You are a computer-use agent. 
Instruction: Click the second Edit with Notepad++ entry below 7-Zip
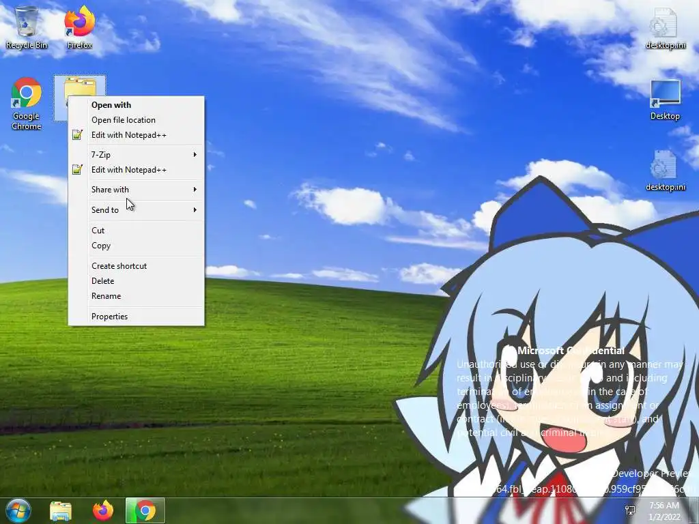137,170
